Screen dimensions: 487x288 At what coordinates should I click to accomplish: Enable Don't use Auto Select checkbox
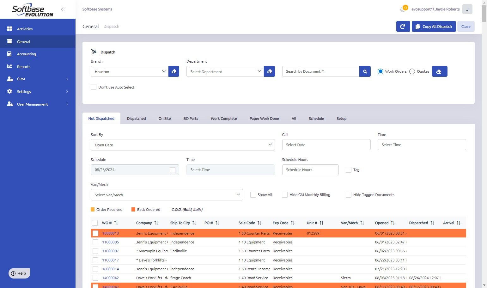click(x=94, y=87)
